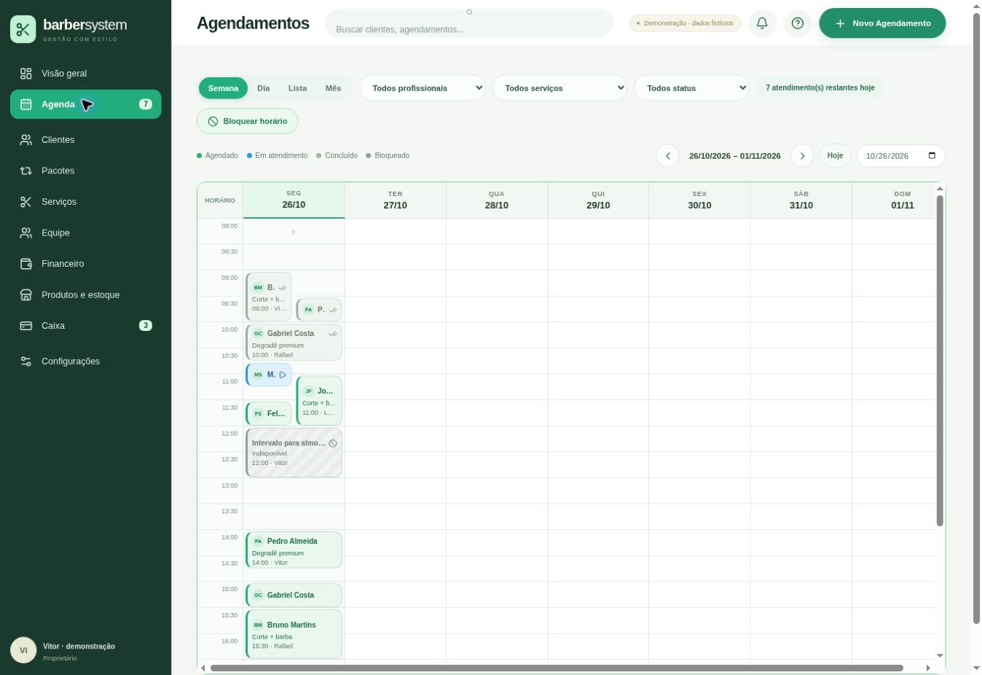Image resolution: width=982 pixels, height=675 pixels.
Task: Jump to Hoje
Action: point(835,156)
